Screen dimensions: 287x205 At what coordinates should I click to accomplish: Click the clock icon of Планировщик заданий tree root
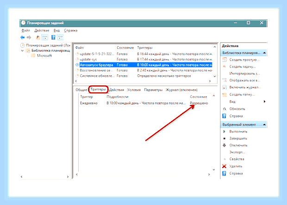[23, 45]
